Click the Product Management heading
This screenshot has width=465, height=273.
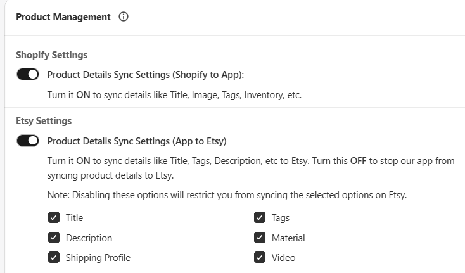[63, 17]
